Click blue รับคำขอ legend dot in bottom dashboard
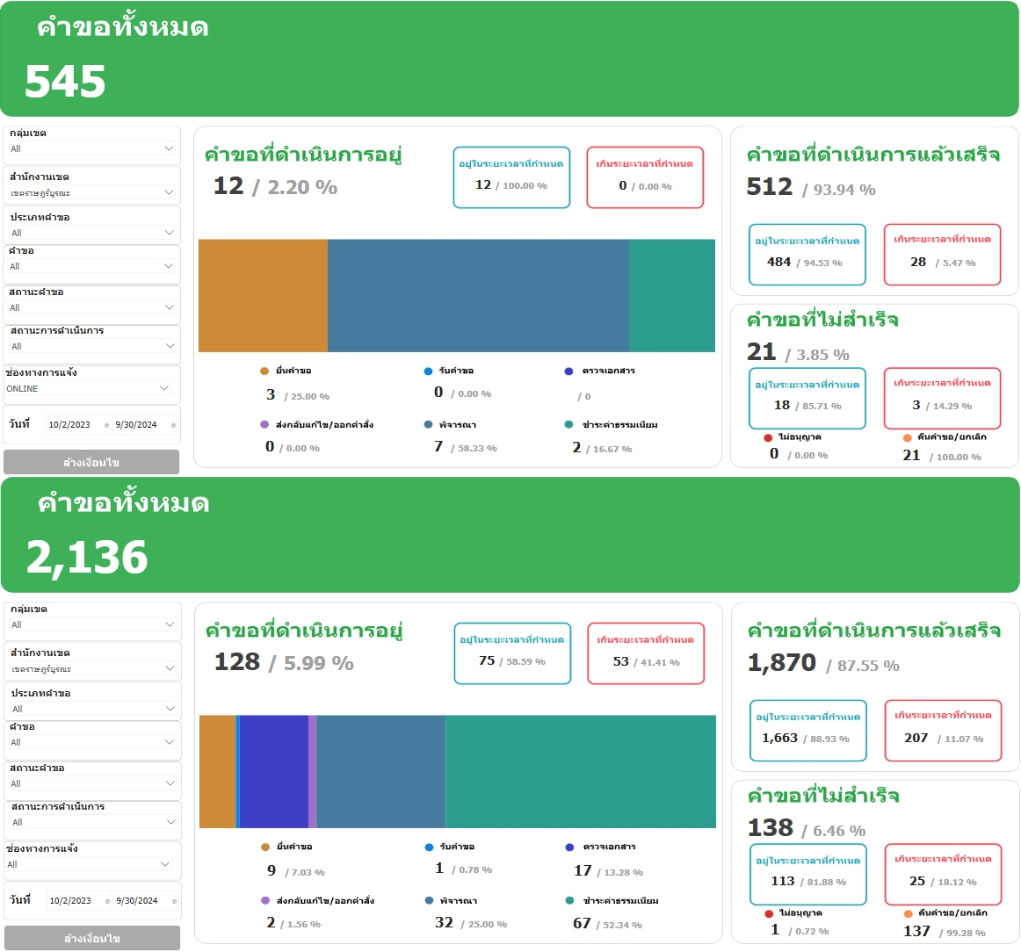The height and width of the screenshot is (952, 1021). pyautogui.click(x=429, y=847)
